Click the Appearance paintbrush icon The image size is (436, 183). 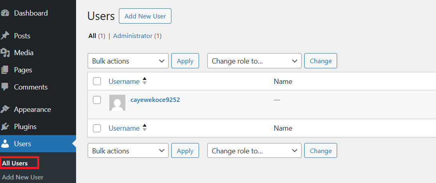point(5,109)
